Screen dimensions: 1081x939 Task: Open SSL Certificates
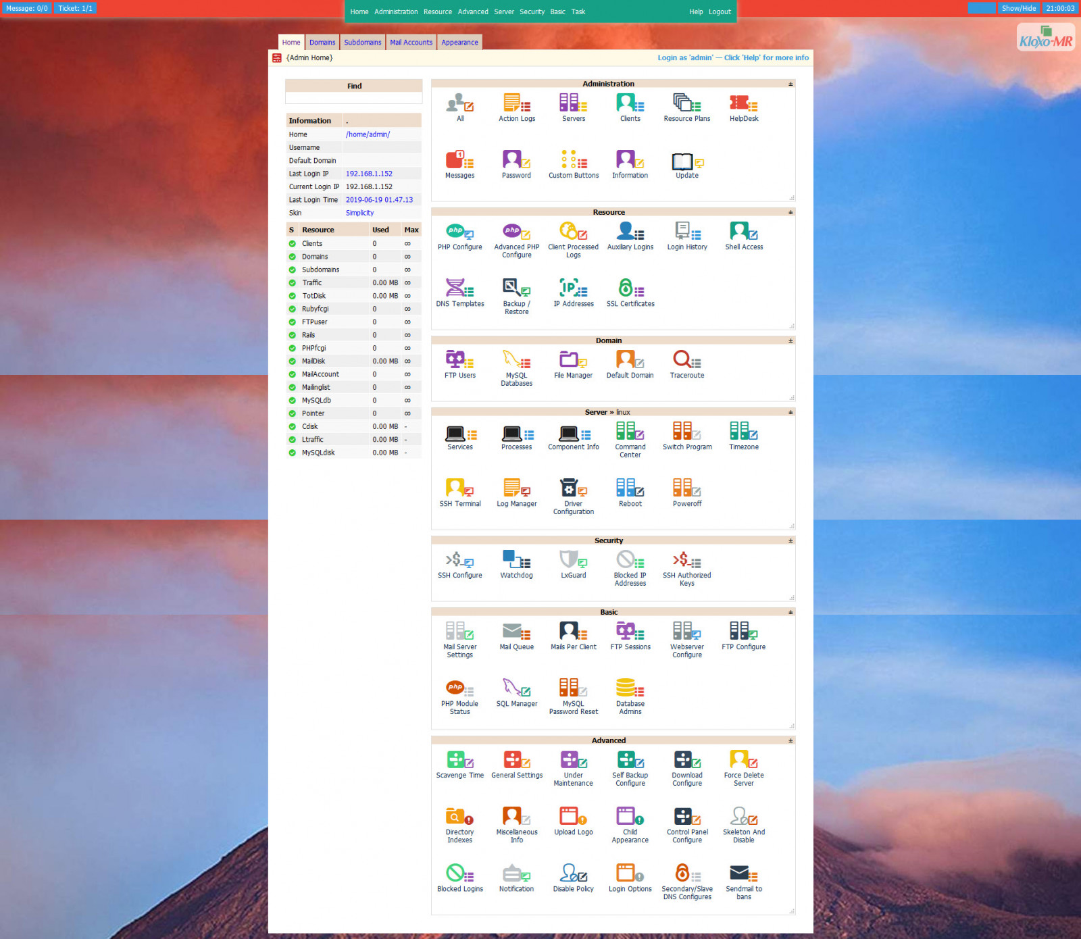coord(630,292)
